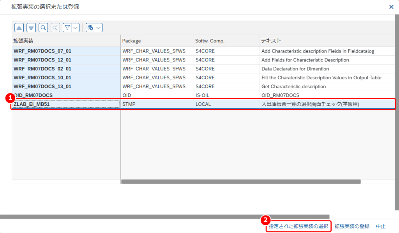
Task: Click the OID package cell
Action: pos(157,95)
